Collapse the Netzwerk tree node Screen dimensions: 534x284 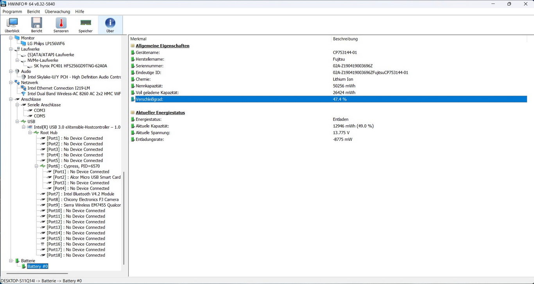11,83
